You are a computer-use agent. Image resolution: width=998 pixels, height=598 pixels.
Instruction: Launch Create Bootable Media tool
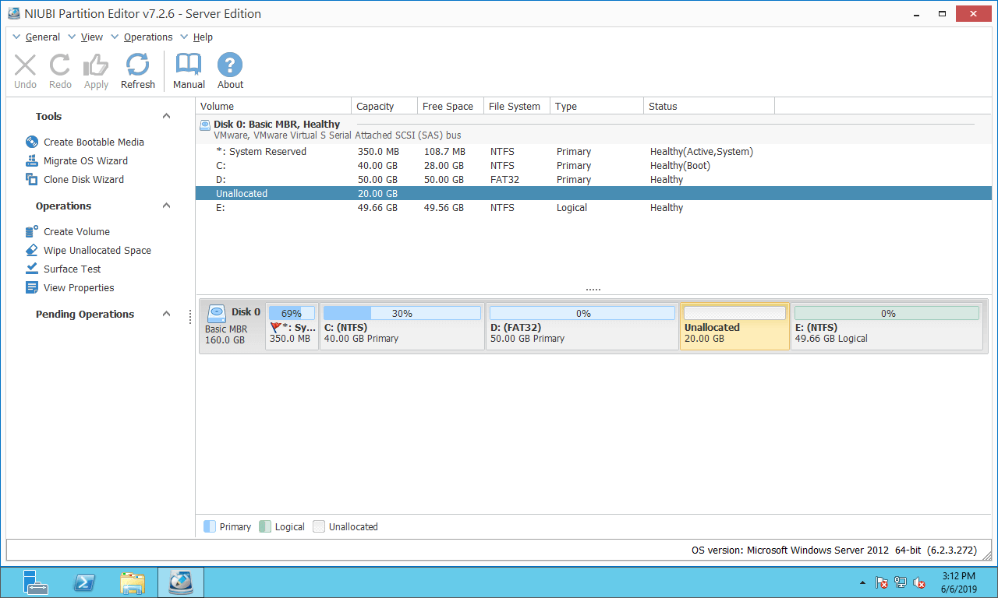pos(94,142)
